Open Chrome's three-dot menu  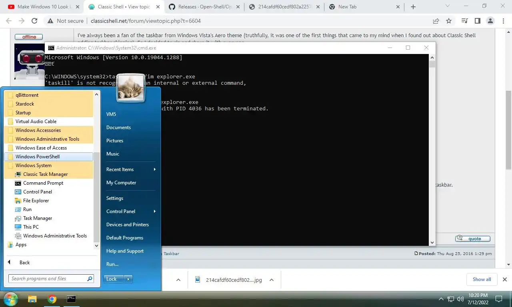click(x=503, y=21)
